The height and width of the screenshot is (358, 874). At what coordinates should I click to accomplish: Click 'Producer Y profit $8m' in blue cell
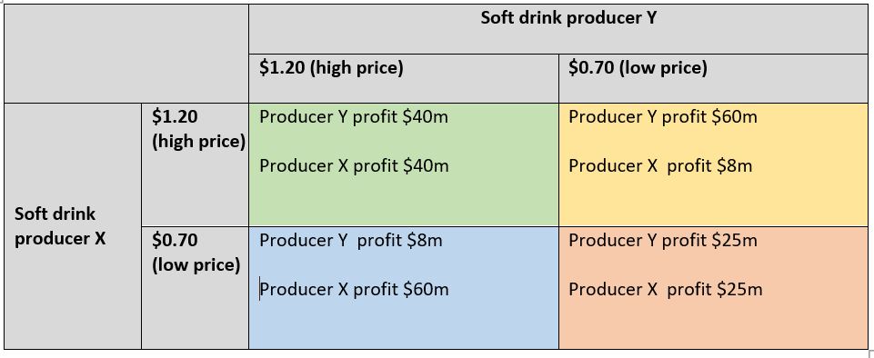(351, 241)
